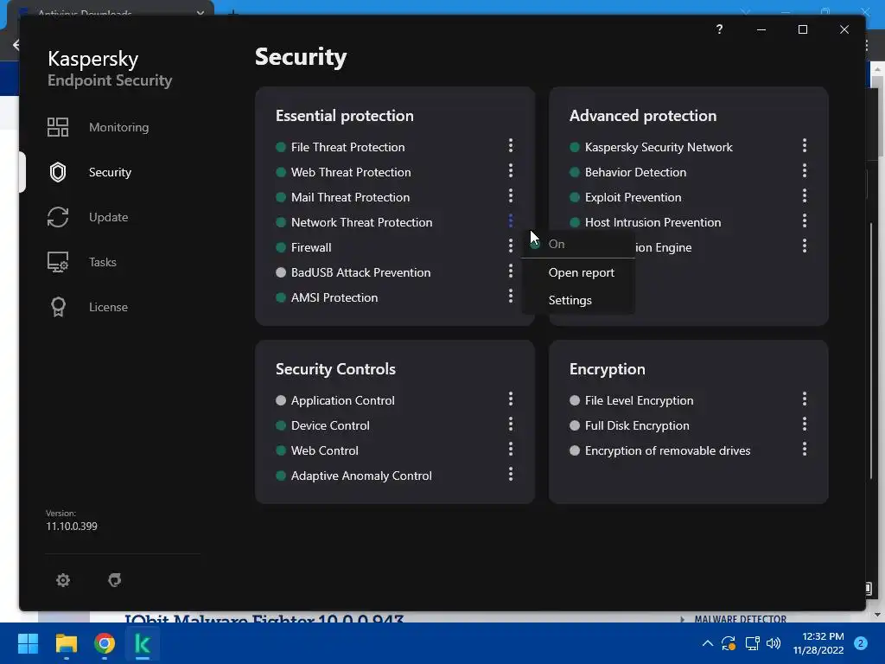Open Full Disk Encryption three-dot menu

click(805, 424)
